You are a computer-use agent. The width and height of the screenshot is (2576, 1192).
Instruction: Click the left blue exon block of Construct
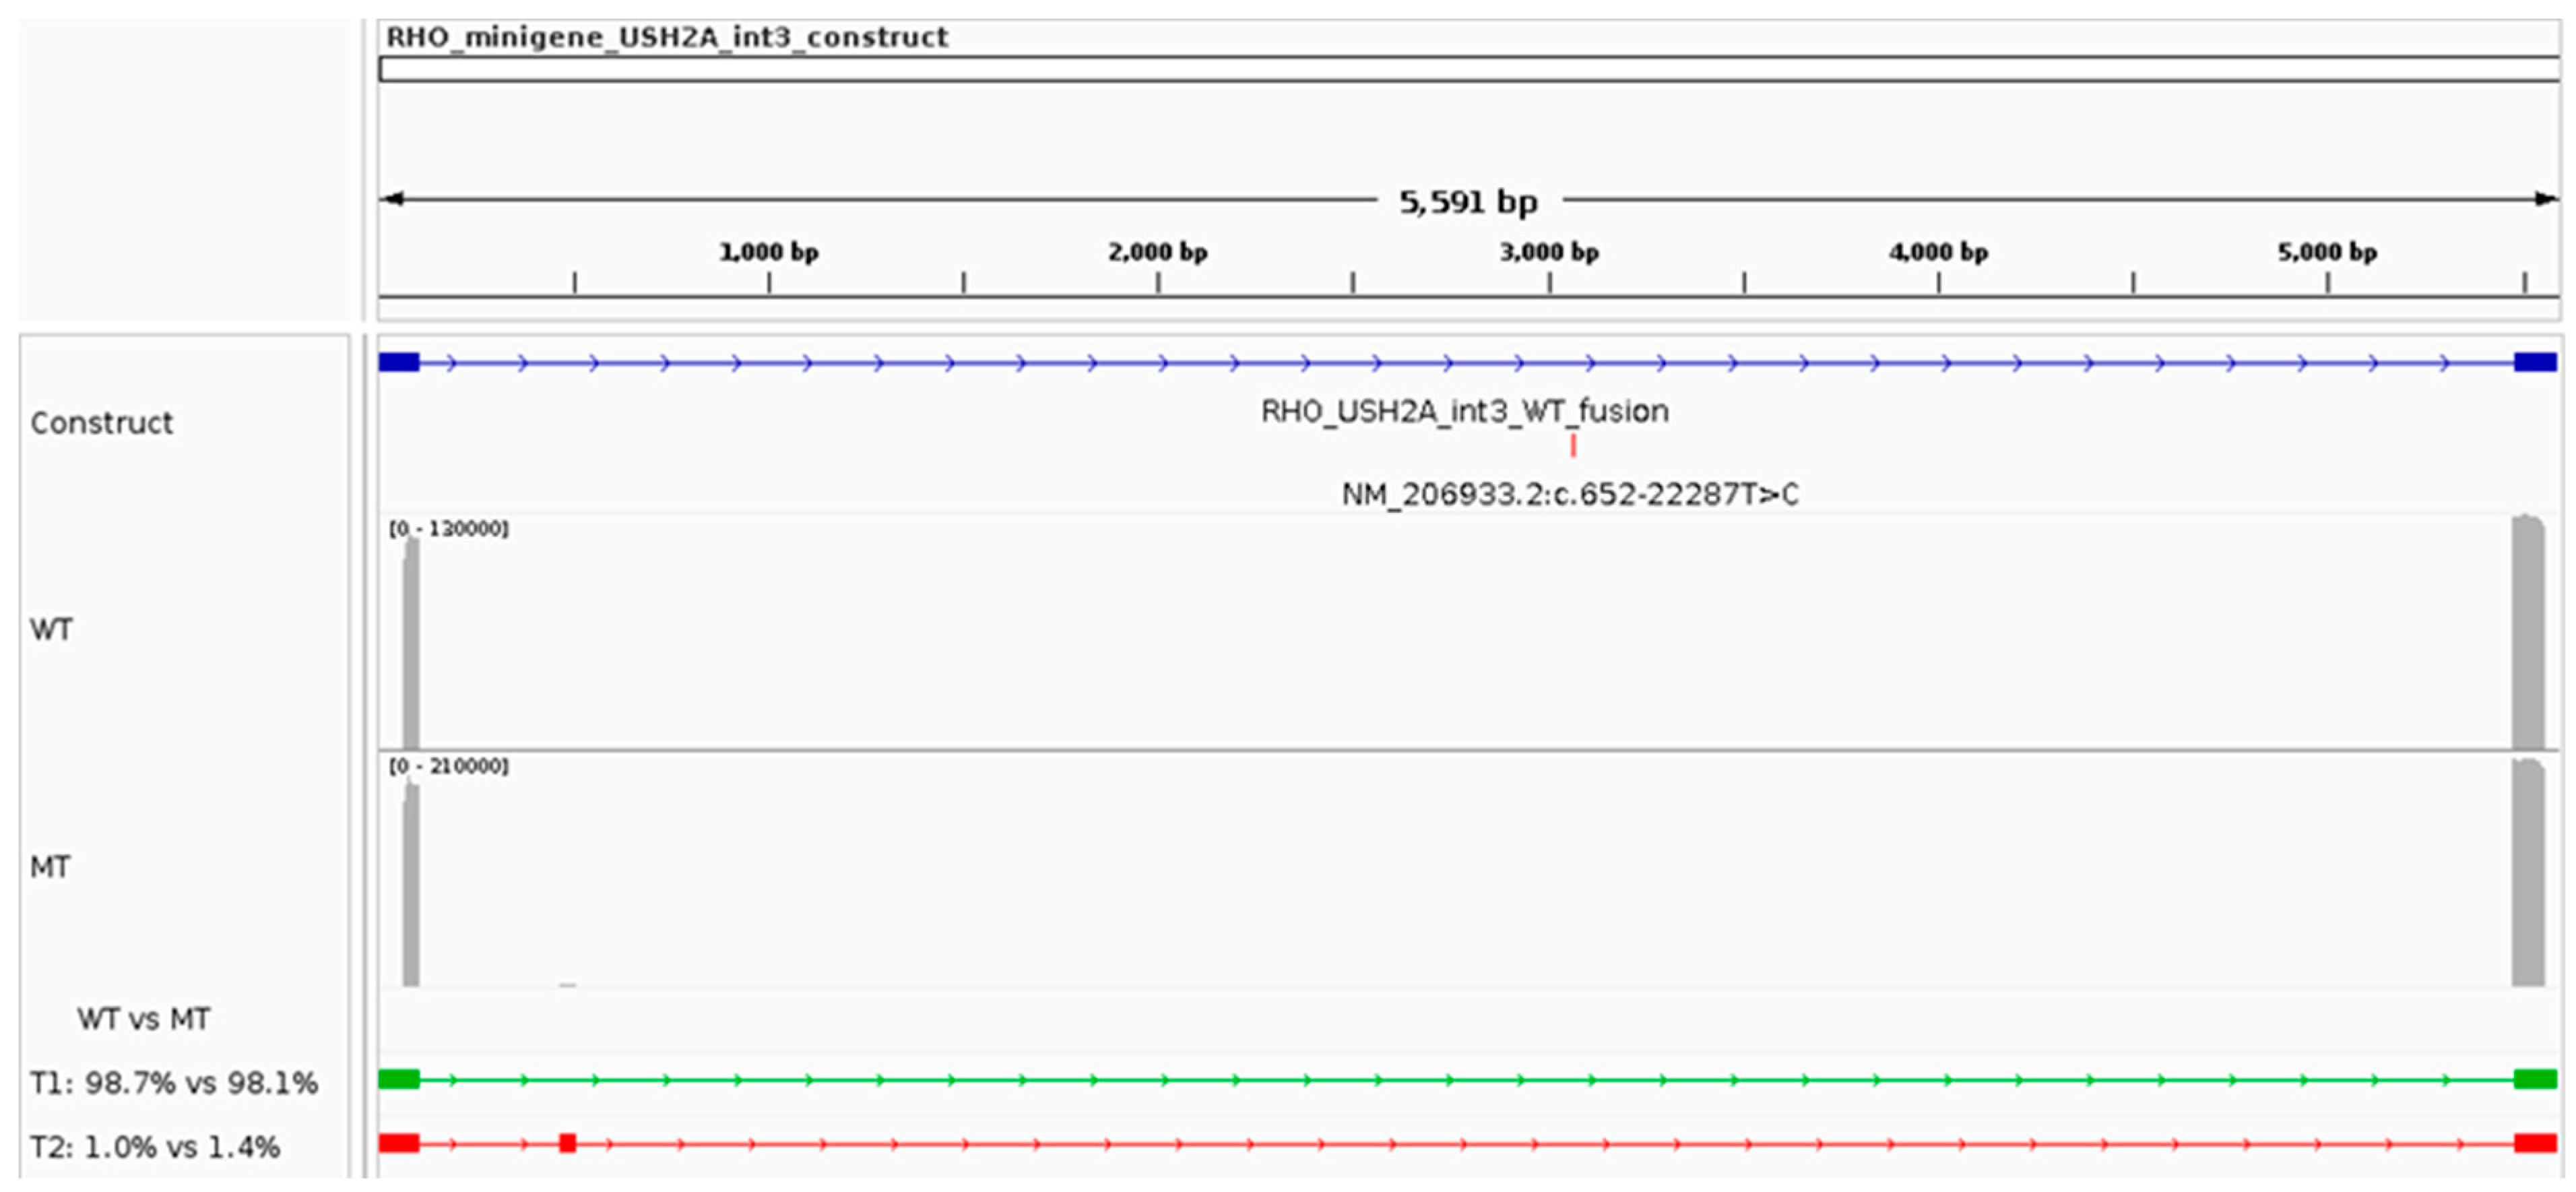(x=398, y=362)
